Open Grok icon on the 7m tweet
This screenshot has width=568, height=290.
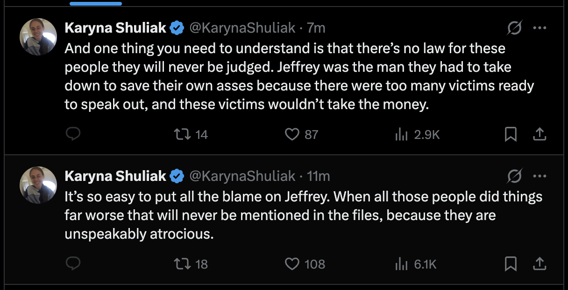coord(515,28)
